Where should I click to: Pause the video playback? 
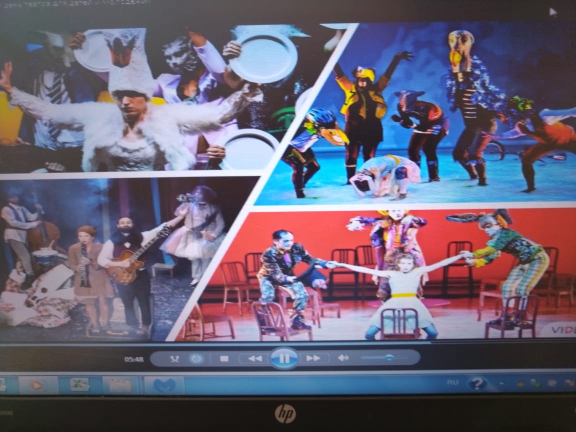284,358
